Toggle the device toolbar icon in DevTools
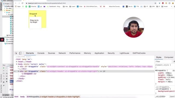This screenshot has width=175, height=98. point(20,53)
